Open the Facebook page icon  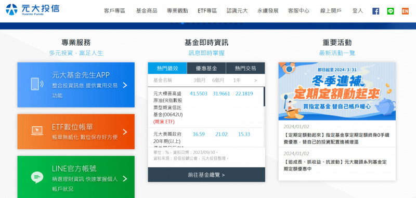375,11
